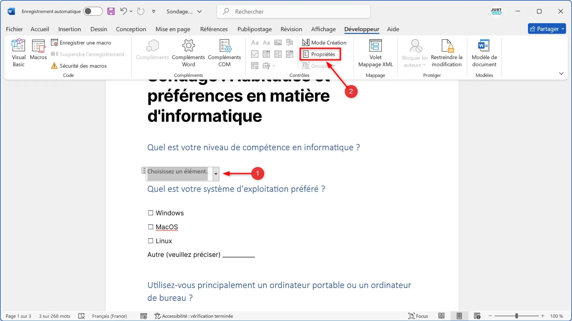Viewport: 572px width, 321px height.
Task: Toggle Enregistrement automatique switch
Action: pyautogui.click(x=93, y=11)
